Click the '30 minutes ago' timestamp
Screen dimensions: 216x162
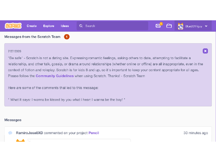point(196,133)
